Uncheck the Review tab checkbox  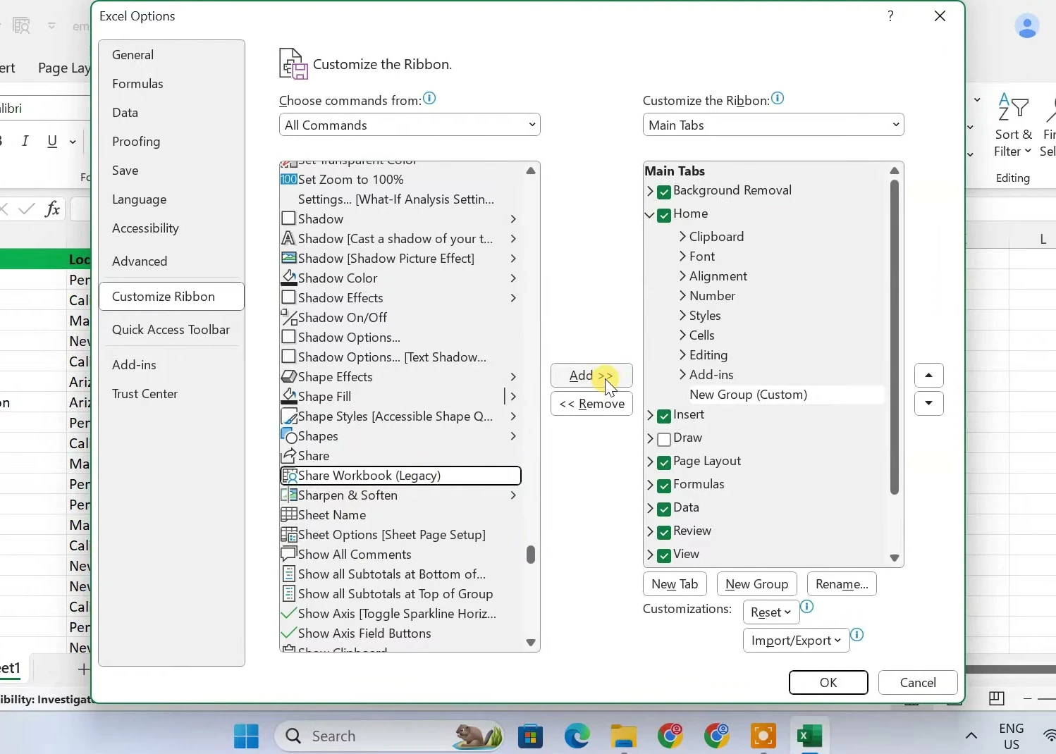pos(664,533)
